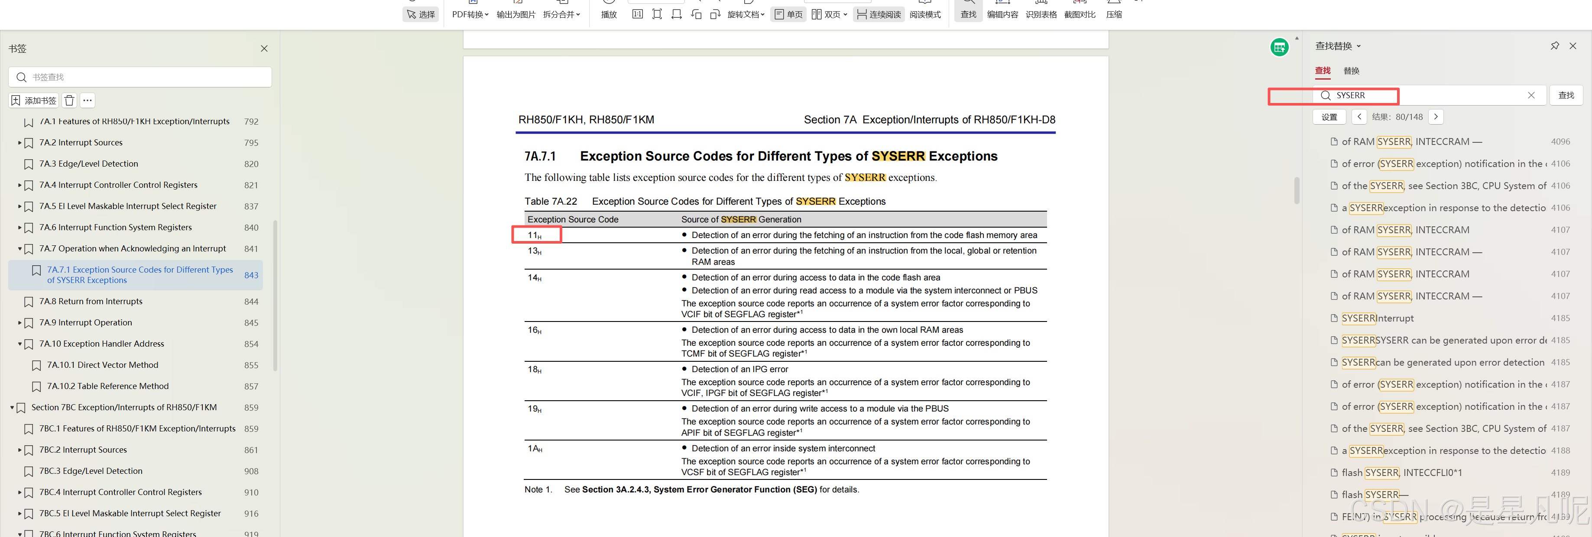Pin the find and replace panel
The height and width of the screenshot is (537, 1592).
coord(1554,46)
